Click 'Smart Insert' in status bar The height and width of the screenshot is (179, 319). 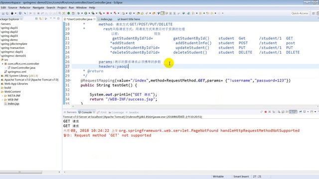(x=241, y=177)
